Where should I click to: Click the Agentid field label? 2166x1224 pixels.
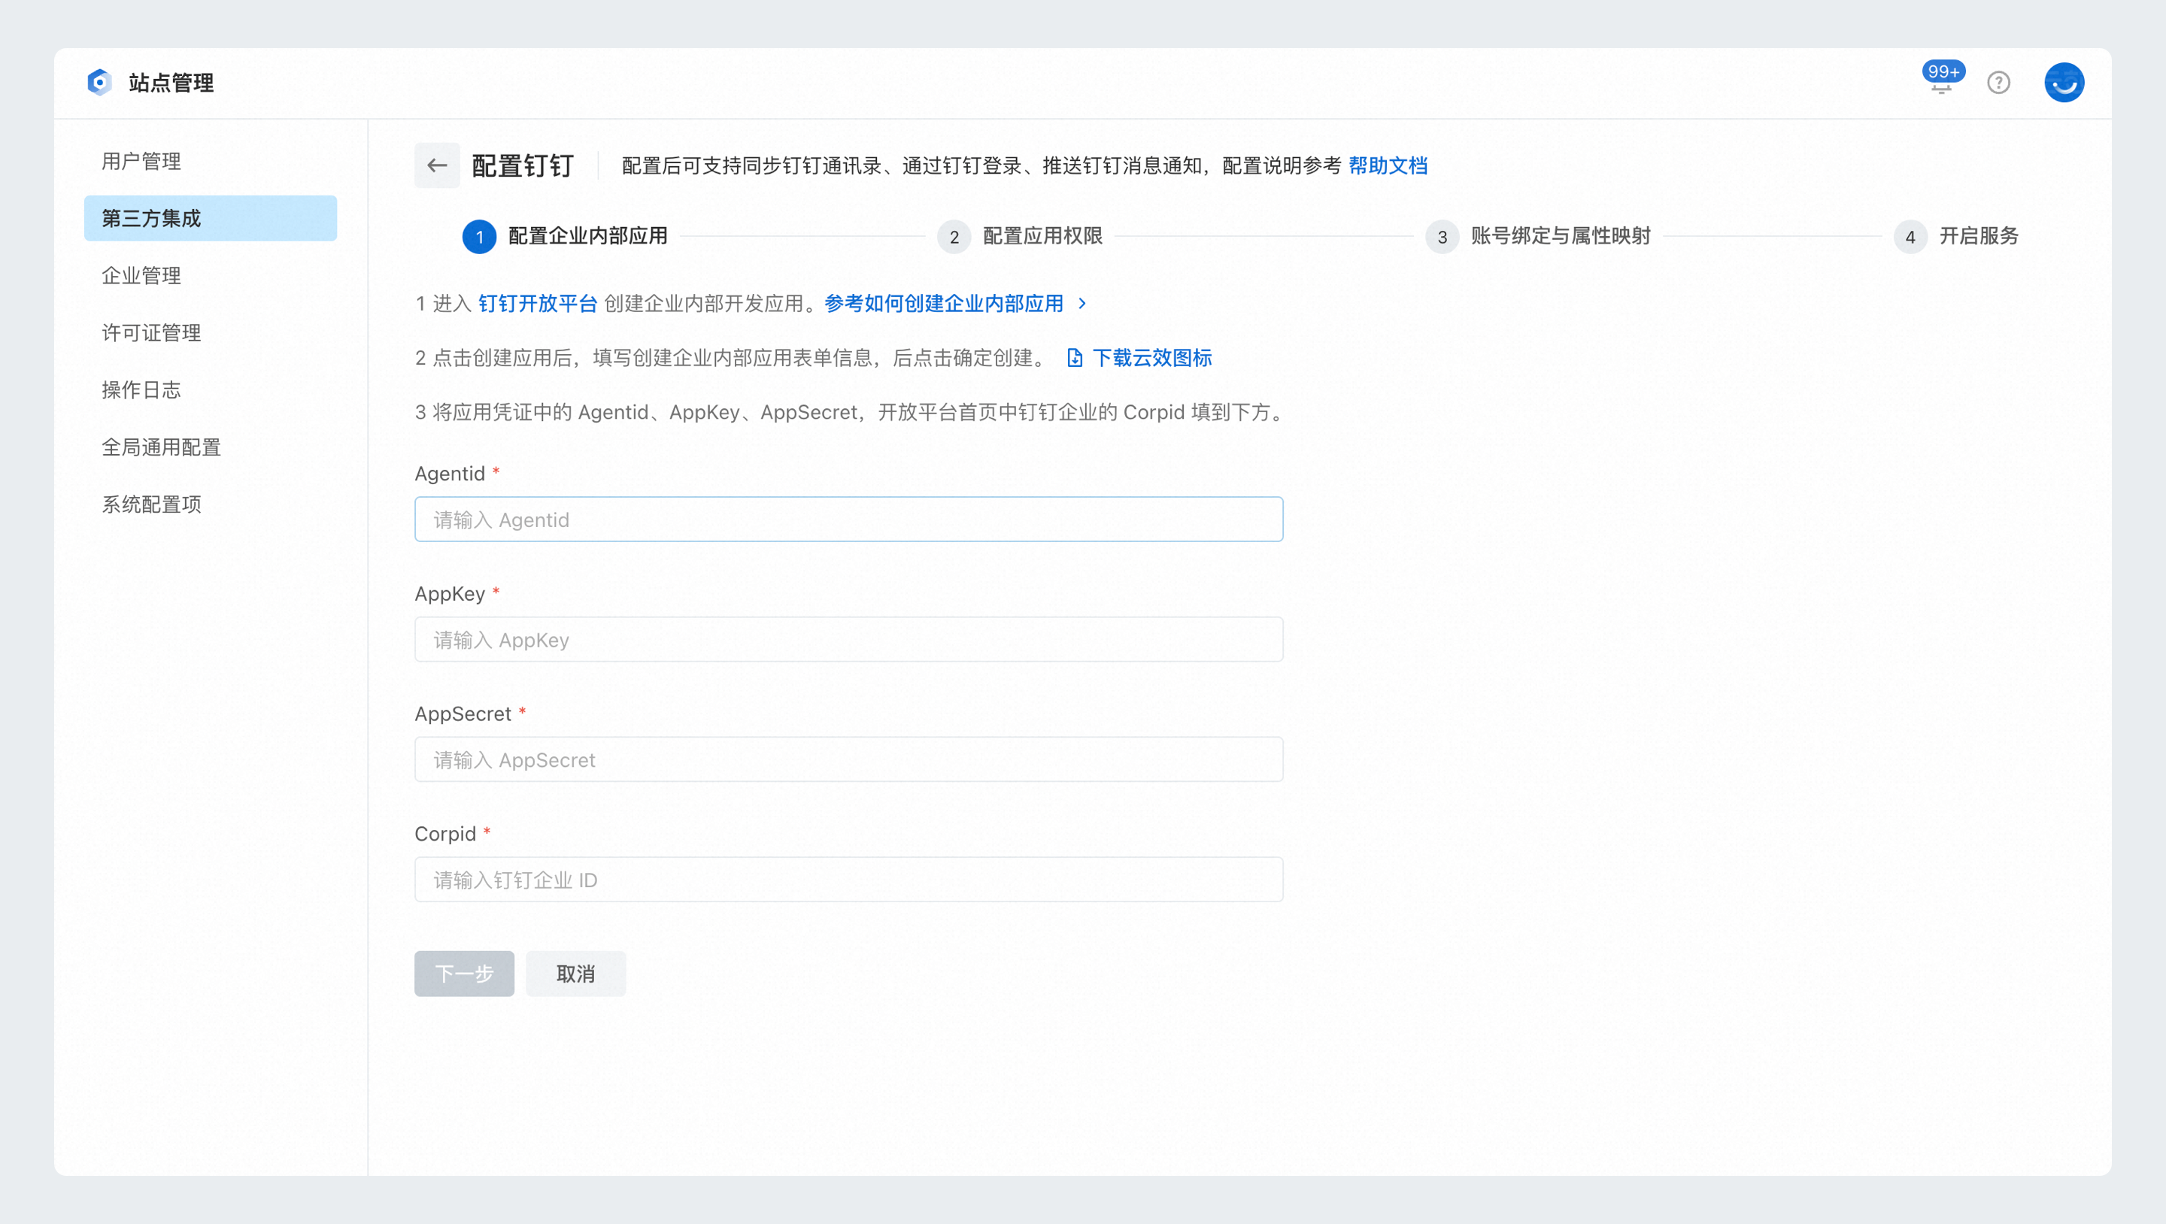point(450,474)
